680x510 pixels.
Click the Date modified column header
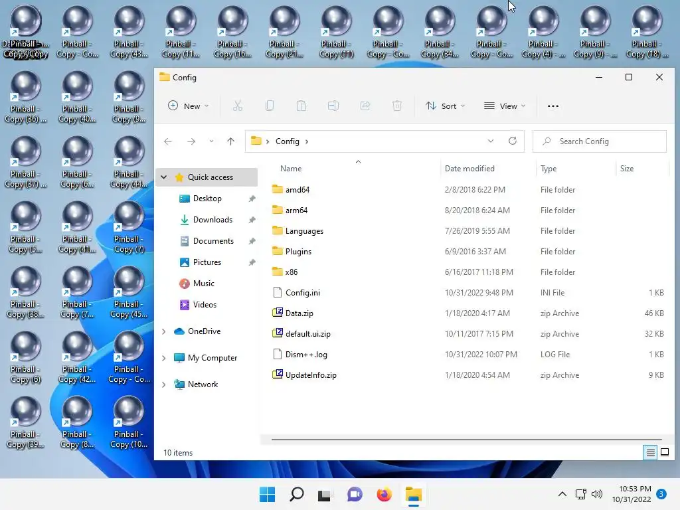469,168
